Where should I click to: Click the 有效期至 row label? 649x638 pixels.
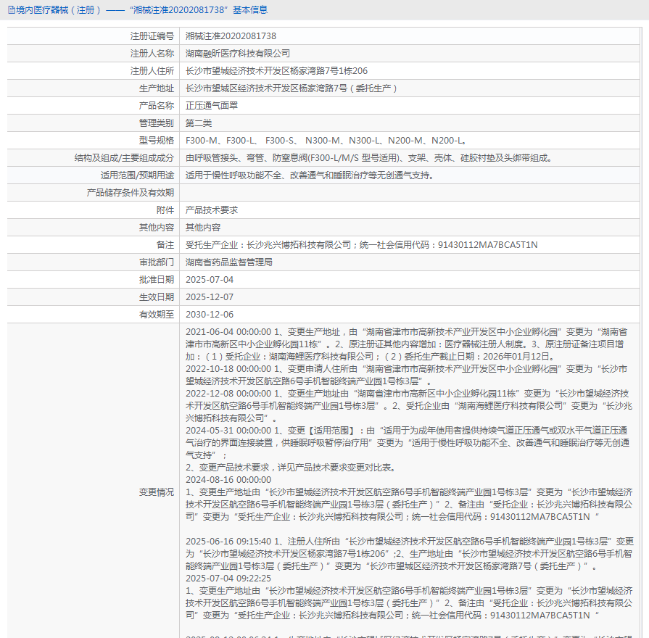click(x=157, y=314)
